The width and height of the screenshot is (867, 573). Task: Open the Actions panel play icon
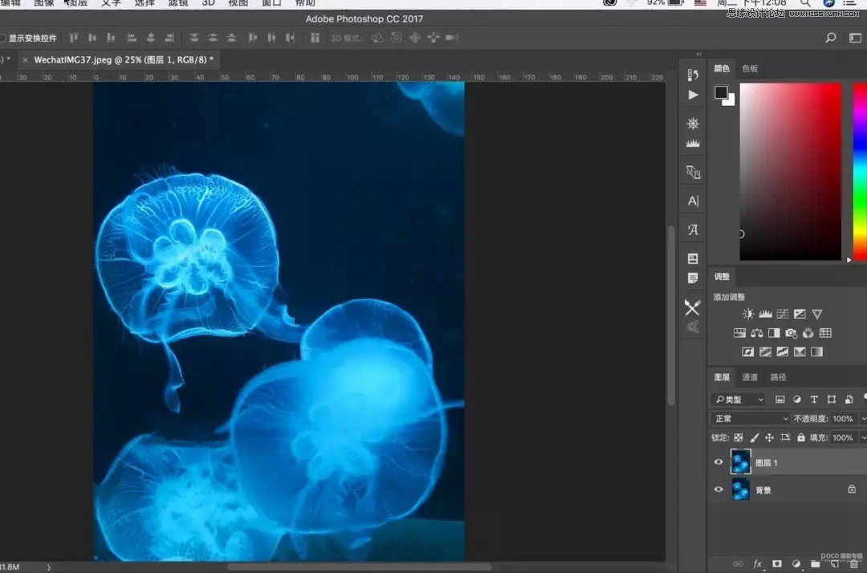693,95
